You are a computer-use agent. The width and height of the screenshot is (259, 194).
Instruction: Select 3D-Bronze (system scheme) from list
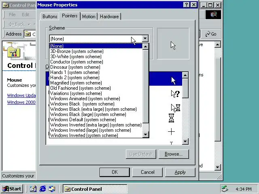[96, 51]
